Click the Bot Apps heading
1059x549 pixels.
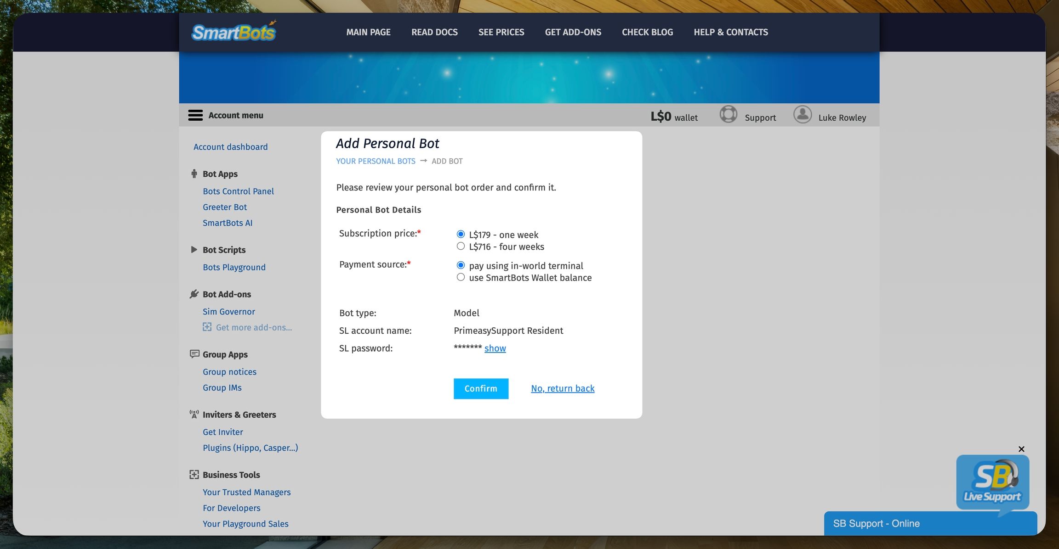(x=220, y=174)
